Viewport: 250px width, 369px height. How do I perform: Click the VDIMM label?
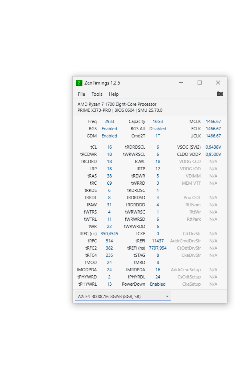(193, 176)
